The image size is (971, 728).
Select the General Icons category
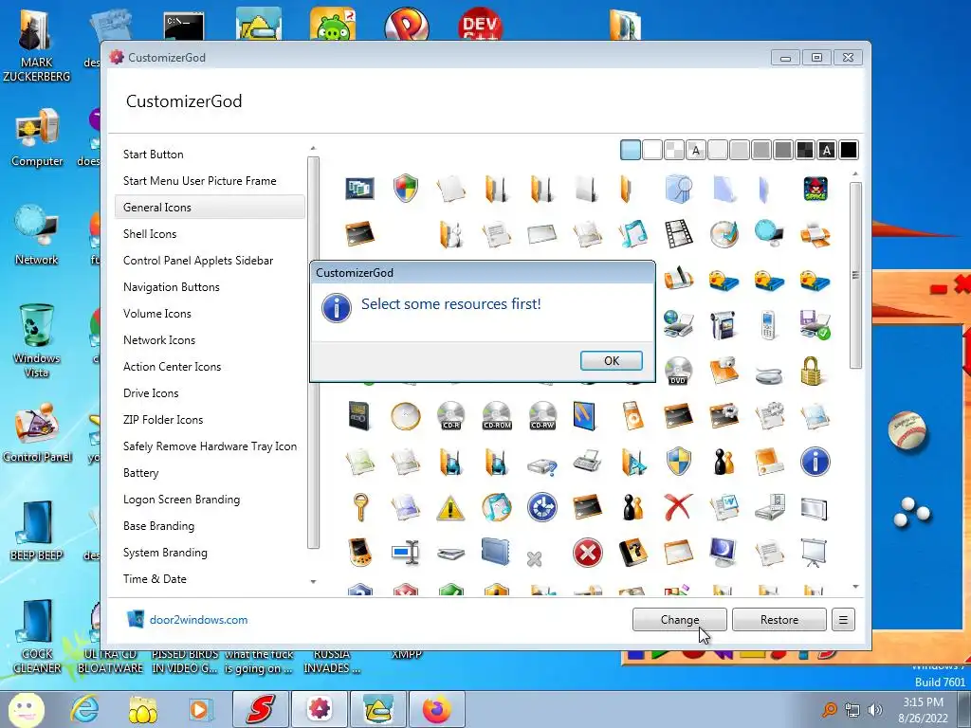click(x=210, y=208)
